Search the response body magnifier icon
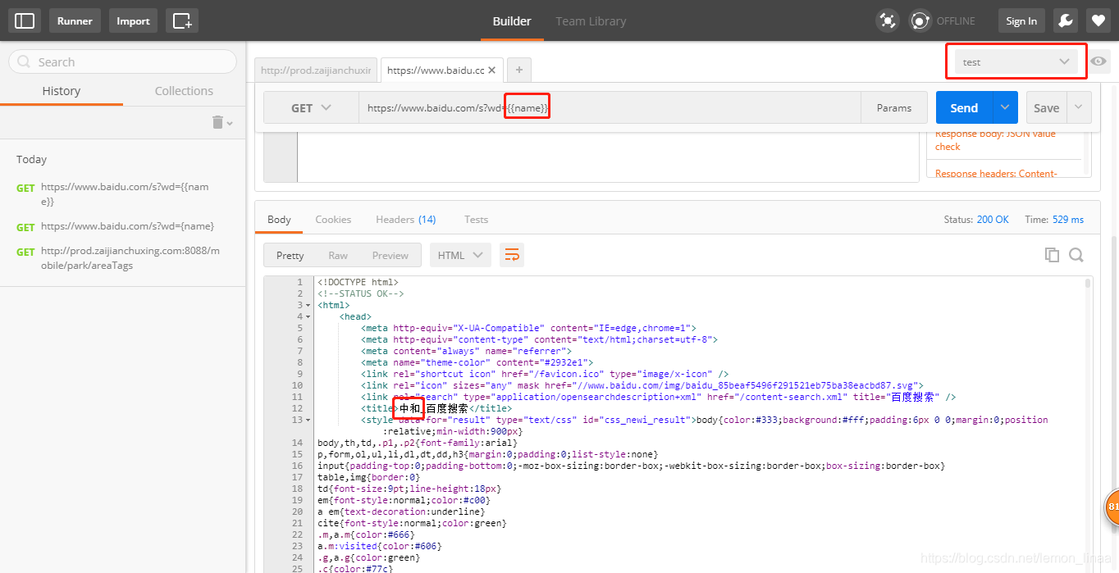This screenshot has height=573, width=1119. click(x=1076, y=255)
